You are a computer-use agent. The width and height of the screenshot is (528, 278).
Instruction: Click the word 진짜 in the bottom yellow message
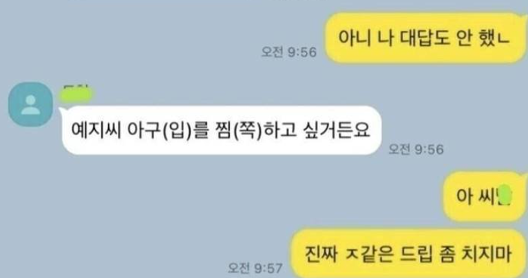[321, 253]
